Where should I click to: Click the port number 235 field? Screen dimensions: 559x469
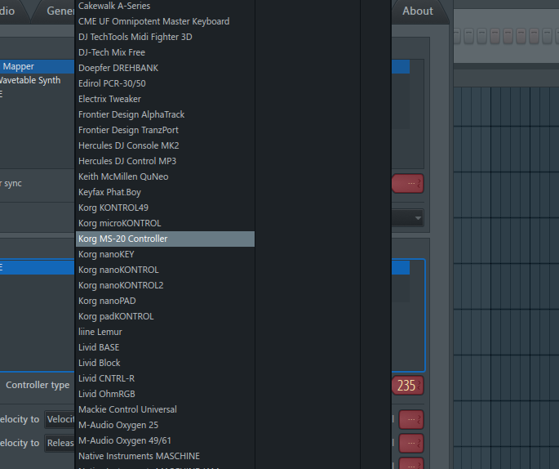point(407,386)
